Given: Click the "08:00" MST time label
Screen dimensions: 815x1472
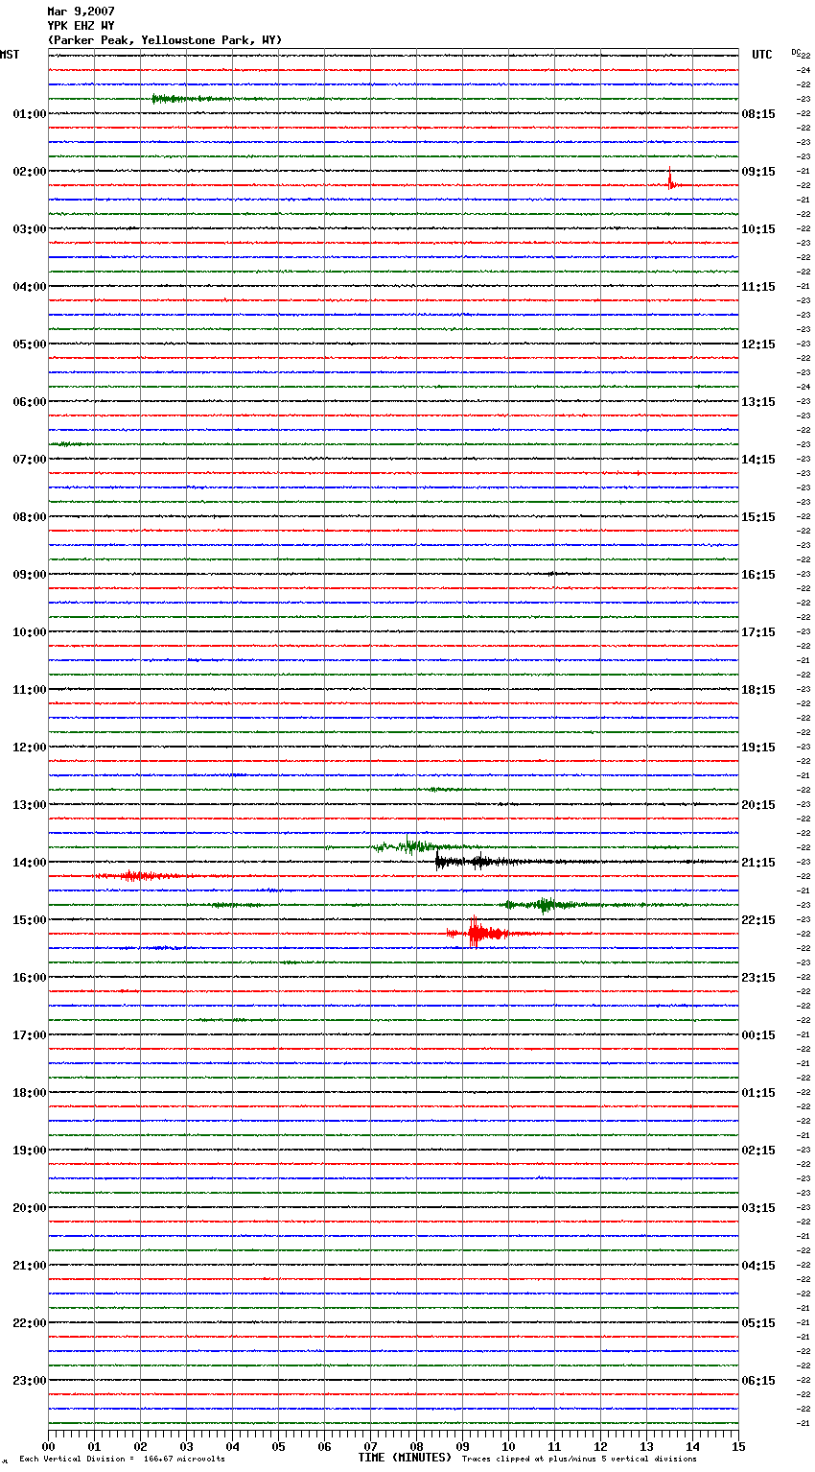Looking at the screenshot, I should click(29, 517).
